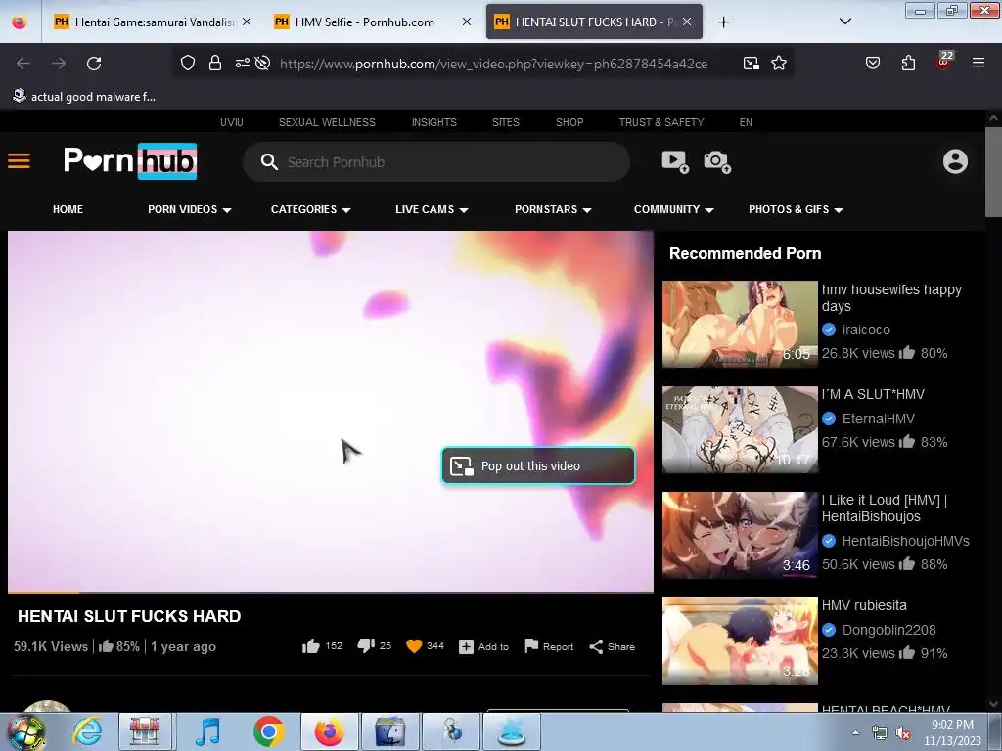
Task: Open the Dongoblin2208 channel link
Action: coord(888,630)
